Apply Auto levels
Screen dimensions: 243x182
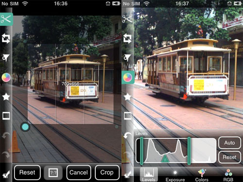click(229, 143)
